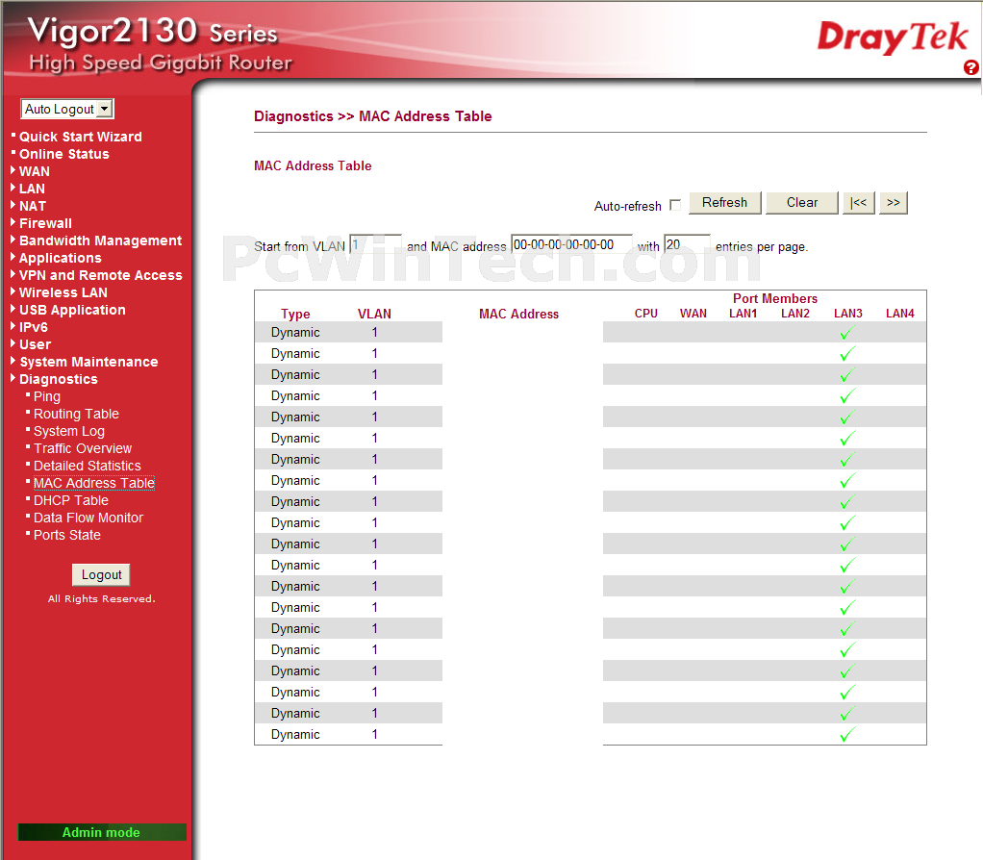Click the VLAN column header

tap(374, 314)
